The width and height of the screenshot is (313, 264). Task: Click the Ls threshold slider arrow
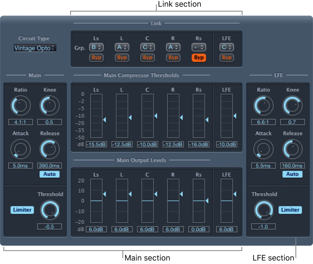[105, 120]
